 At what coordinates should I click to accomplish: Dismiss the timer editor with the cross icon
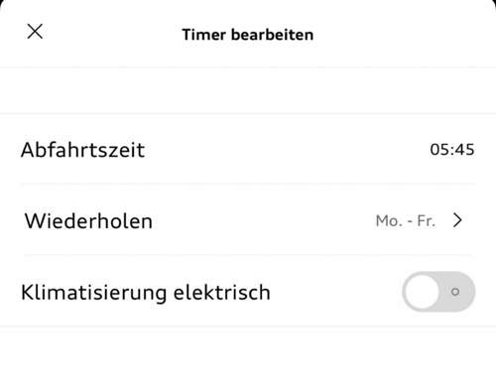(35, 32)
